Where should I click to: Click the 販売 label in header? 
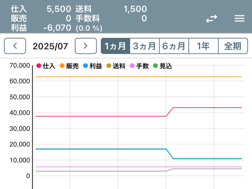tap(19, 18)
